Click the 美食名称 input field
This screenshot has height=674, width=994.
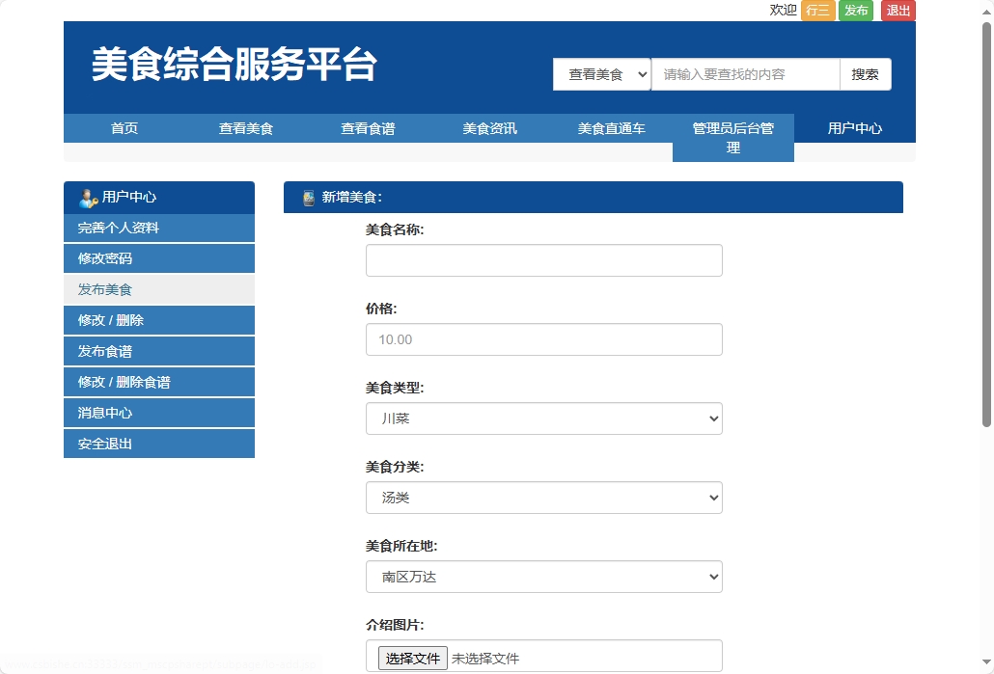pos(543,259)
